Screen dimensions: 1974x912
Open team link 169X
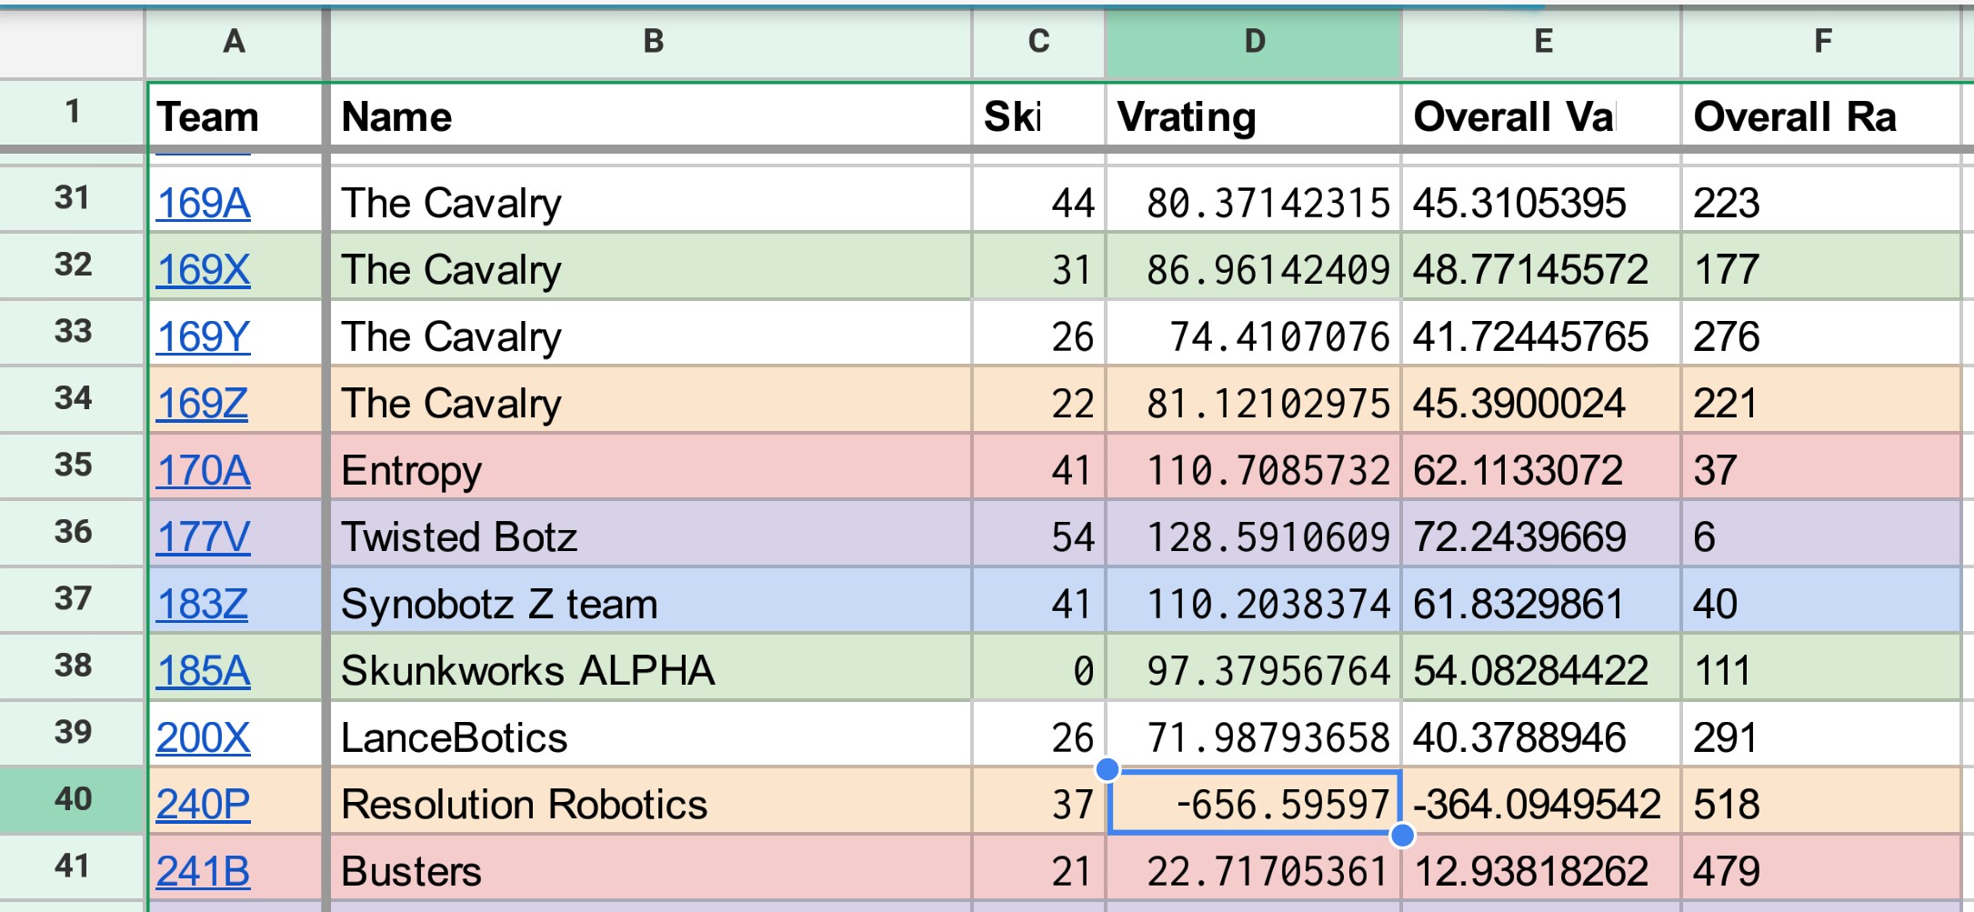203,269
